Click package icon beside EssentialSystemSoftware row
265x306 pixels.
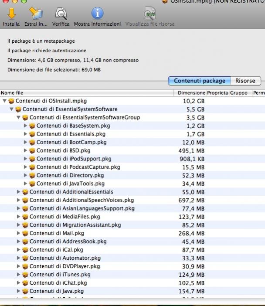pos(18,109)
